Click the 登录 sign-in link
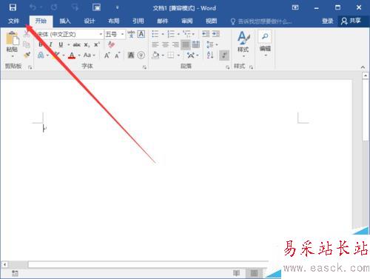 [328, 21]
